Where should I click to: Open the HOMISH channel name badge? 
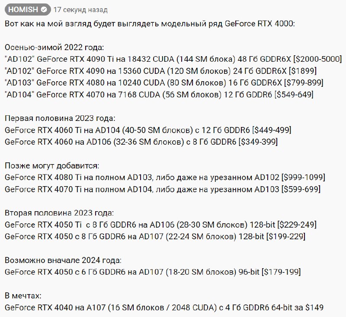[x=28, y=10]
